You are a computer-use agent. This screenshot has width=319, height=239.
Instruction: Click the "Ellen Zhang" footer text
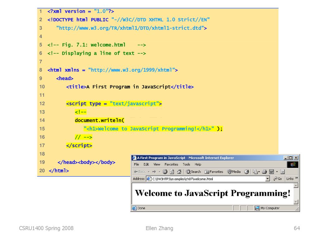coord(159,228)
